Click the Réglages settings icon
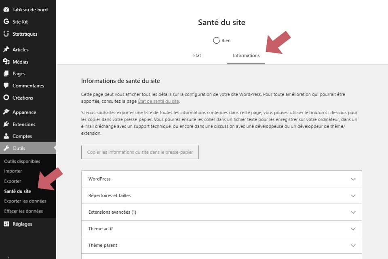The width and height of the screenshot is (388, 259). click(6, 224)
